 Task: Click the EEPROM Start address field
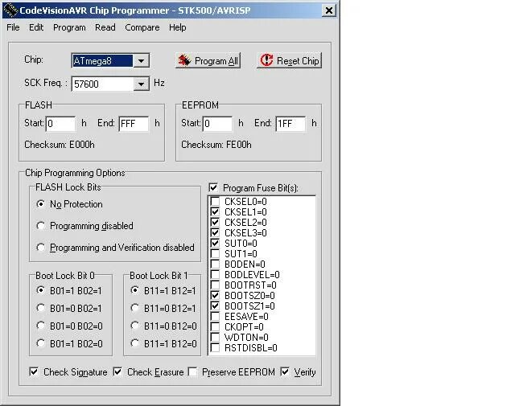[x=218, y=124]
